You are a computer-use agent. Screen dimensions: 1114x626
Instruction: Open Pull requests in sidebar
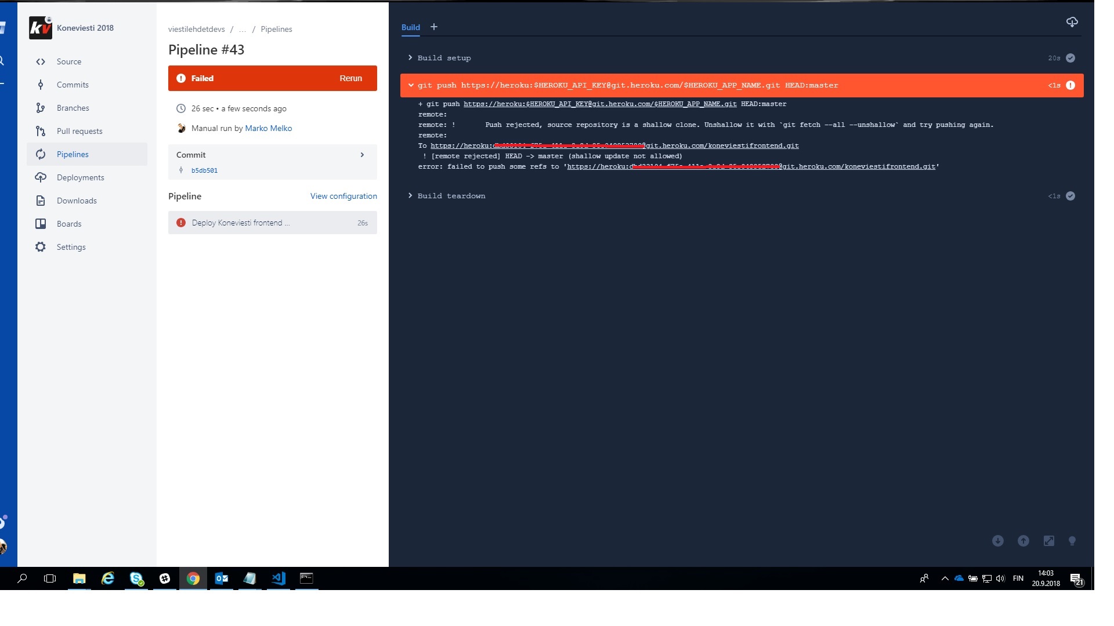pos(79,131)
